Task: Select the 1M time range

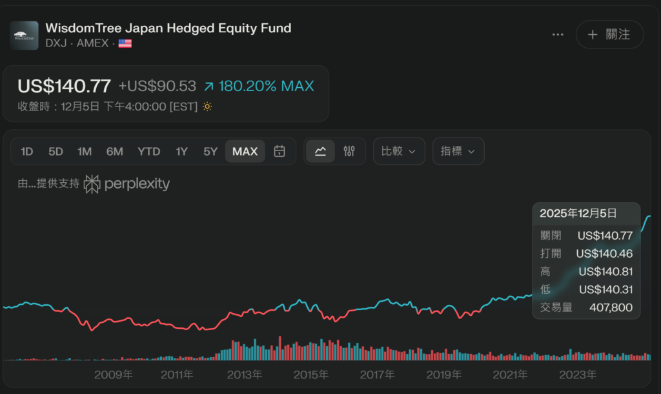Action: coord(85,151)
